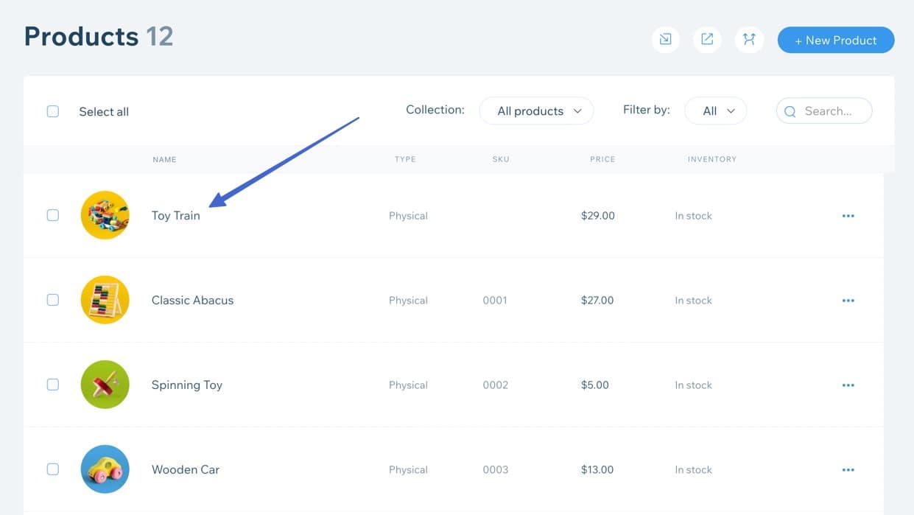The height and width of the screenshot is (515, 914).
Task: Click the crossed-arrows automation icon
Action: 749,40
